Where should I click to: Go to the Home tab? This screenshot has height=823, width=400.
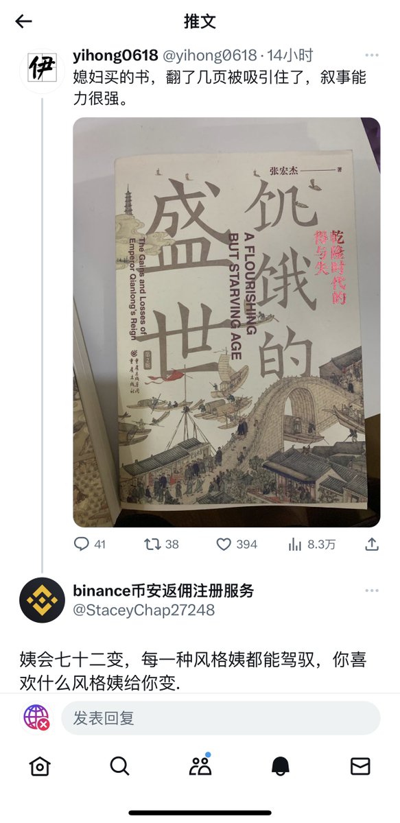coord(40,766)
